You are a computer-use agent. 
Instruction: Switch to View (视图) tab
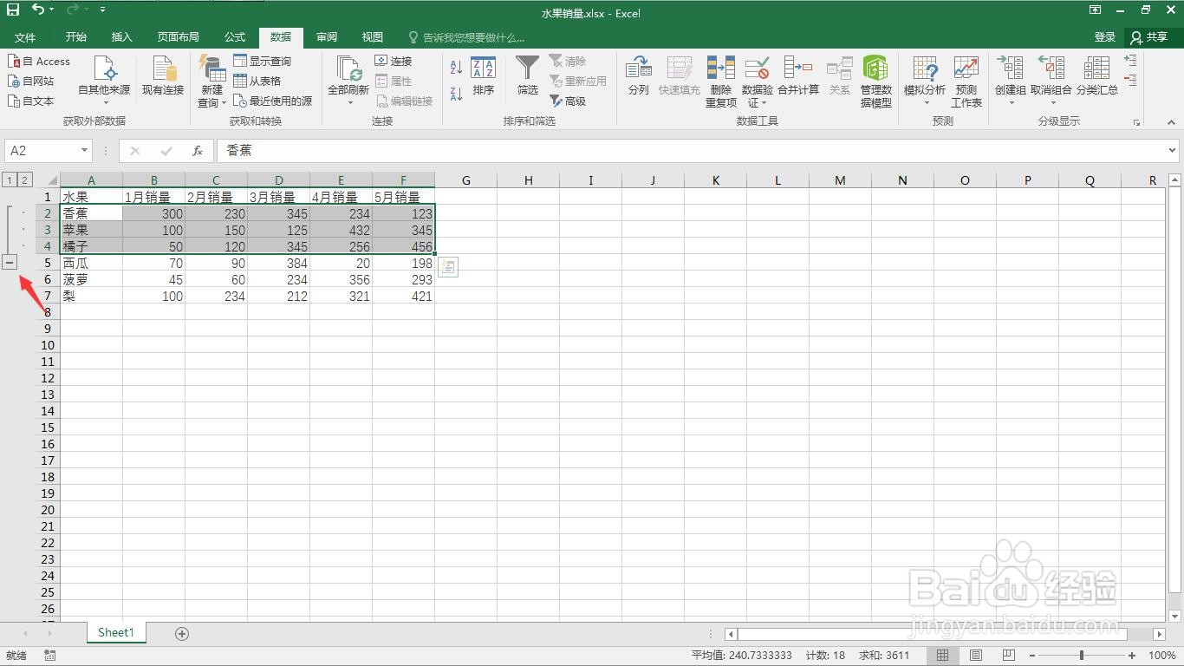[373, 37]
